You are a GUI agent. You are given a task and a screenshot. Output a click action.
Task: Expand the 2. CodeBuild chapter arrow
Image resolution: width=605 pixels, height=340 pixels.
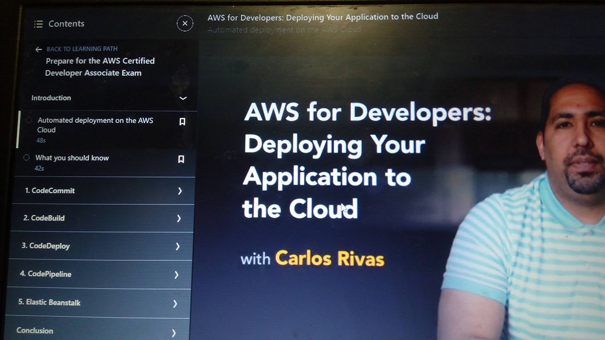pos(179,218)
